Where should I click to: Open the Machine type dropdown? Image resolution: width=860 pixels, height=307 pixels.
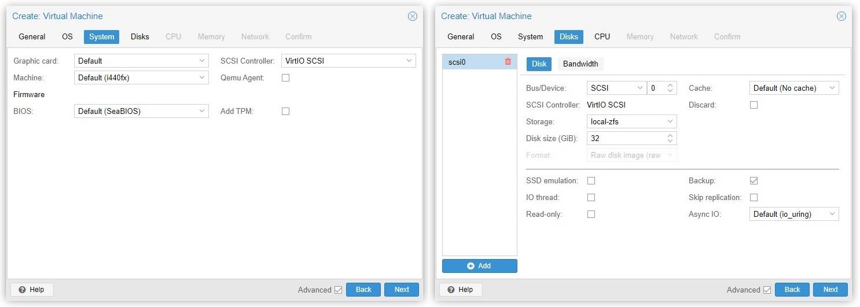141,77
